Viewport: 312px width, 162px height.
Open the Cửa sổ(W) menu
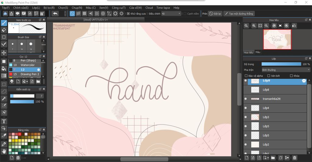136,8
